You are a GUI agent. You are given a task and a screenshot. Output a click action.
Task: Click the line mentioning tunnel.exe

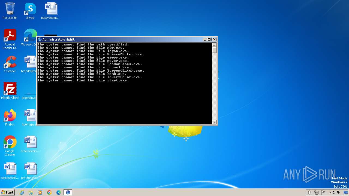click(84, 67)
